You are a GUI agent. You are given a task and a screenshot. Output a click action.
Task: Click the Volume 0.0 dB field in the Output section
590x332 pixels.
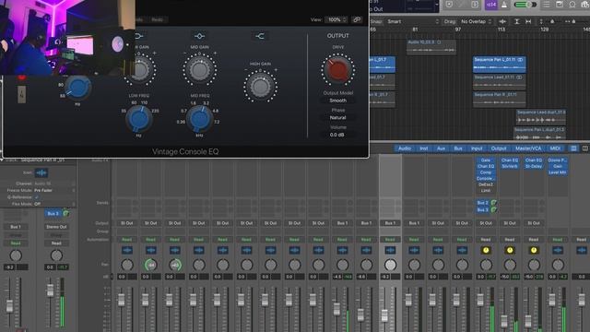(x=336, y=135)
